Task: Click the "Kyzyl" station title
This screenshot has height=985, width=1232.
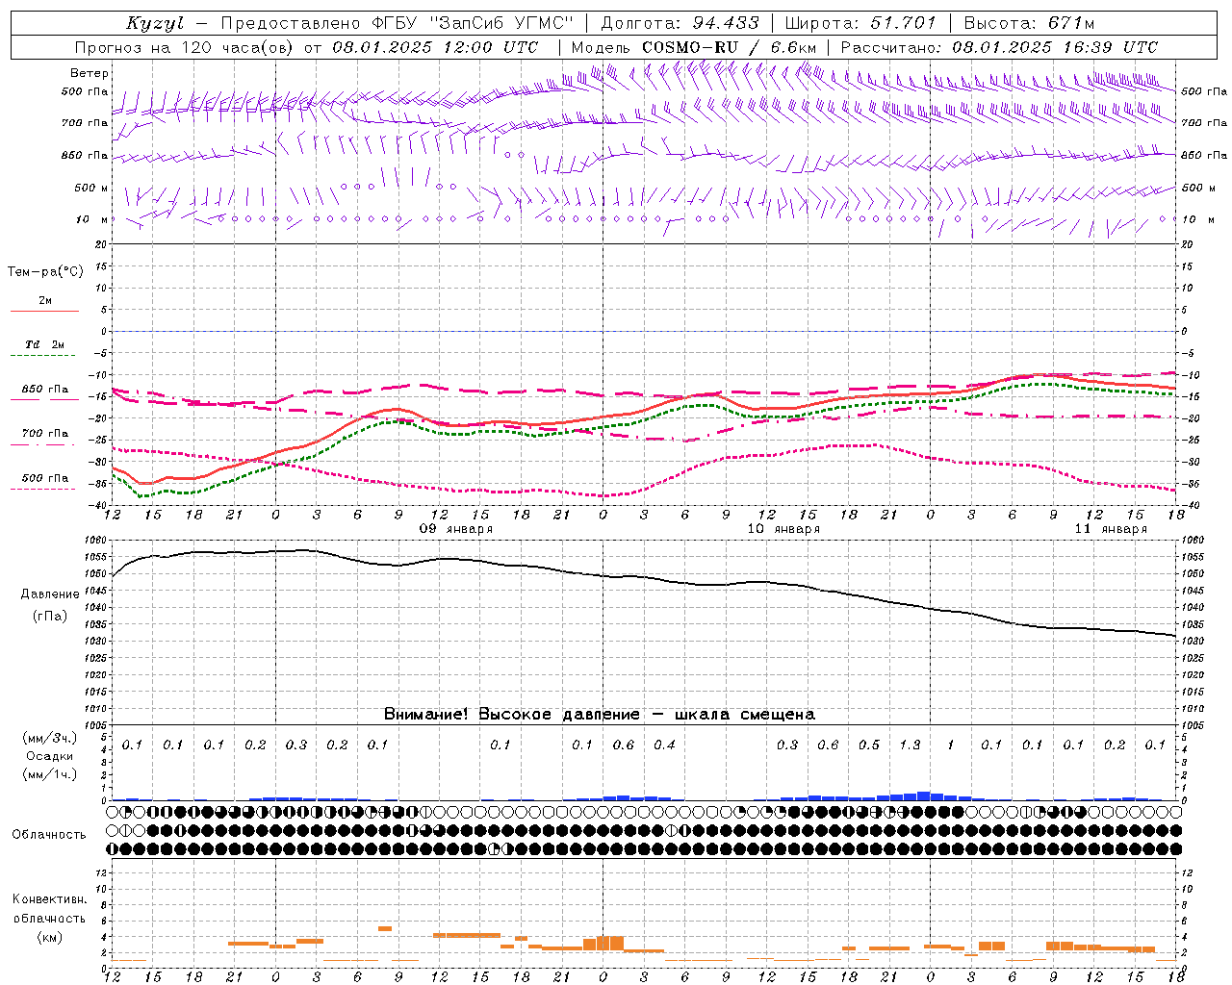Action: pos(154,23)
